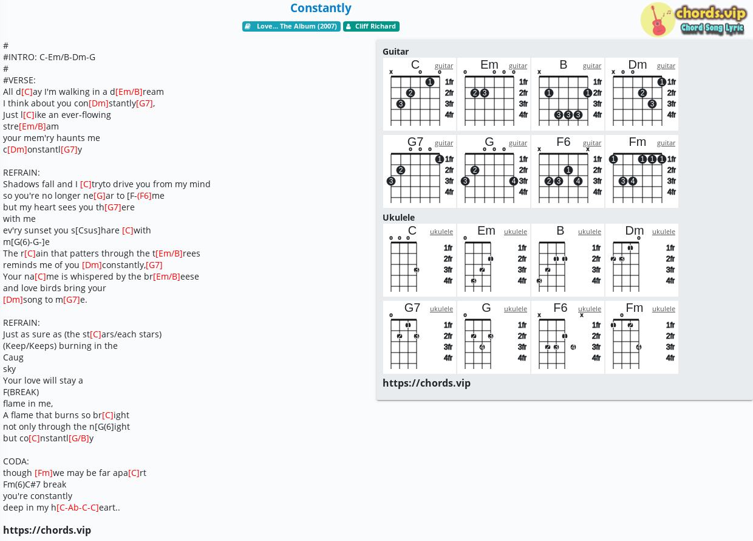Image resolution: width=753 pixels, height=541 pixels.
Task: Open the guitar link above Dm chord
Action: pyautogui.click(x=666, y=66)
